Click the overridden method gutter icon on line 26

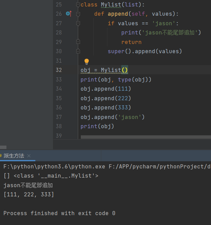click(x=69, y=14)
